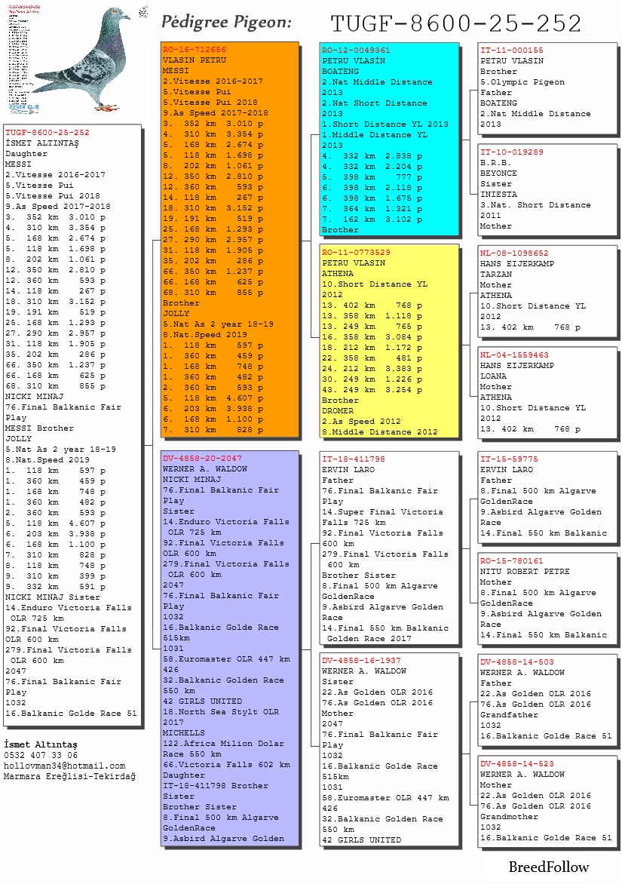Select the yellow ATHENA pedigree box
The image size is (622, 884).
389,341
